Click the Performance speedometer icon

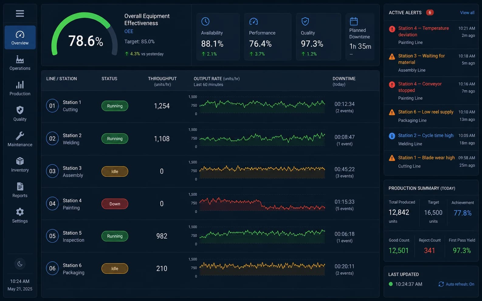pos(253,21)
